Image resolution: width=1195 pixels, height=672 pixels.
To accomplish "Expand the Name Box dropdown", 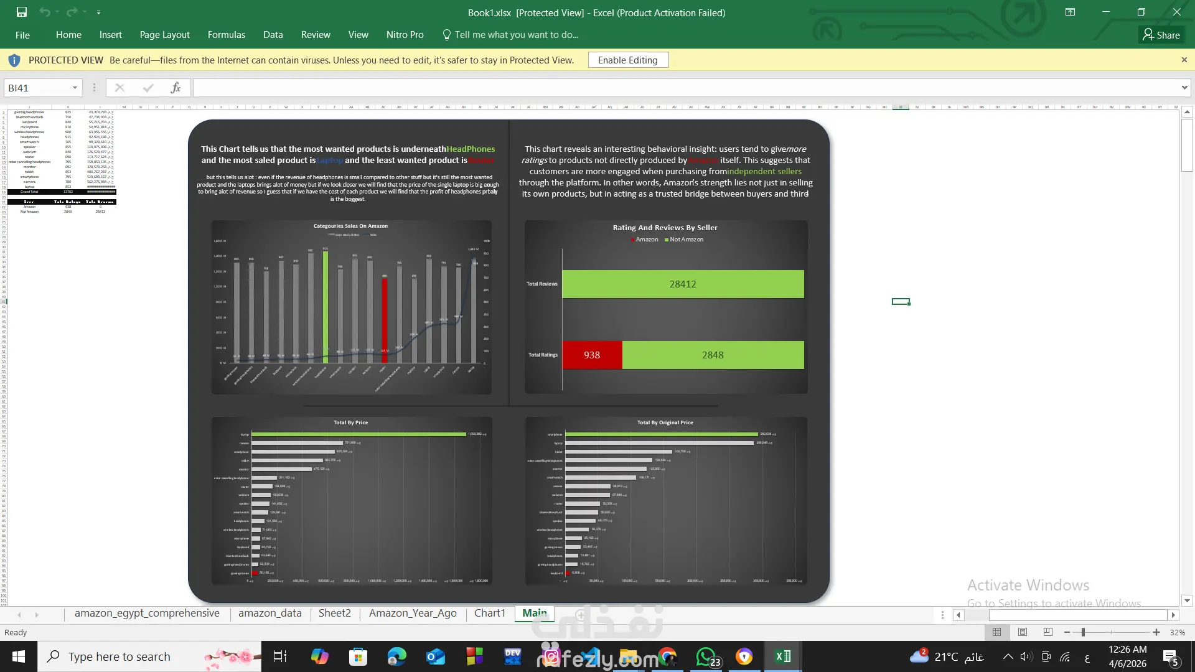I will 75,88.
